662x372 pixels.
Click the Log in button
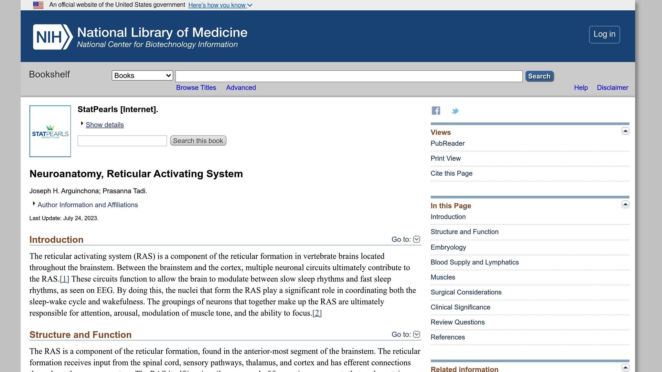(x=604, y=34)
